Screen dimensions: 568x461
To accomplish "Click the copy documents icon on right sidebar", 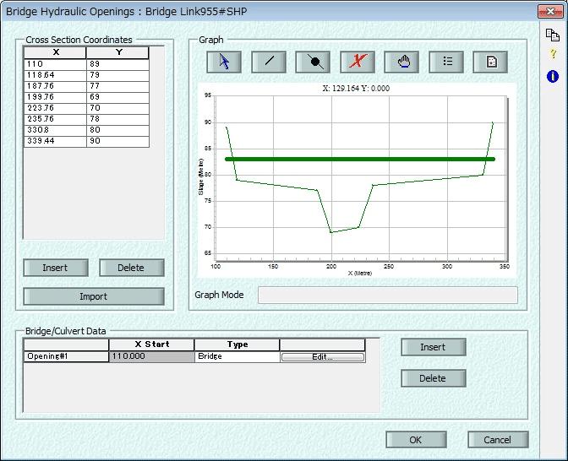I will tap(553, 35).
